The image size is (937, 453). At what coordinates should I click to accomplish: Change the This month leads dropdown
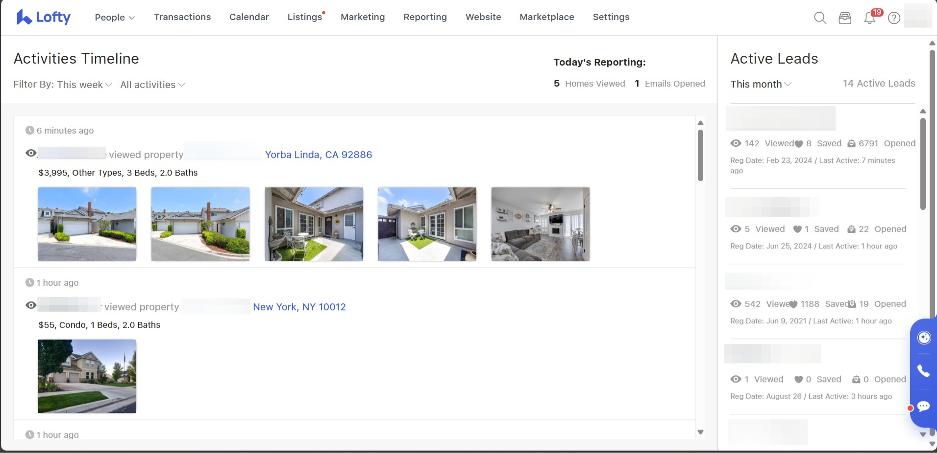[761, 84]
